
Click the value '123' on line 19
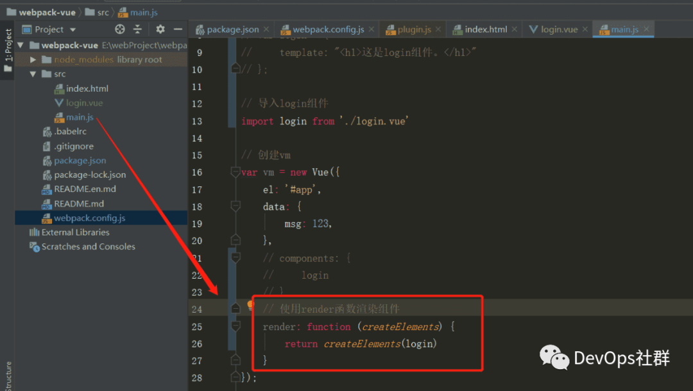coord(320,223)
